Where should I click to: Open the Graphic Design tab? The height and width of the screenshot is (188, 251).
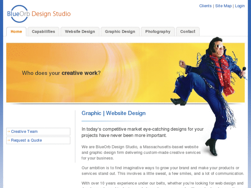pyautogui.click(x=120, y=31)
